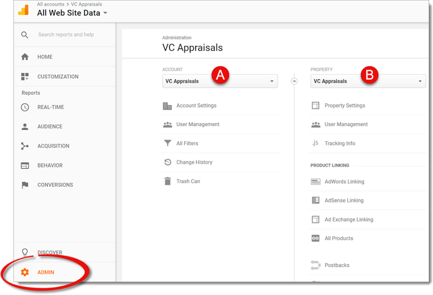
Task: Click the Google Analytics logo icon
Action: pyautogui.click(x=24, y=10)
